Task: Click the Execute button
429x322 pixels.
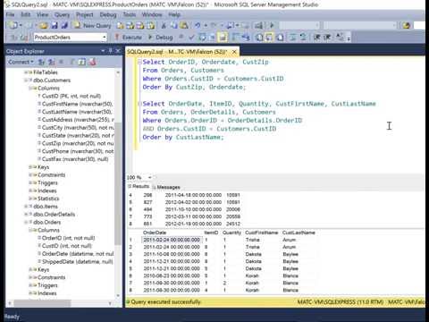Action: pyautogui.click(x=129, y=38)
